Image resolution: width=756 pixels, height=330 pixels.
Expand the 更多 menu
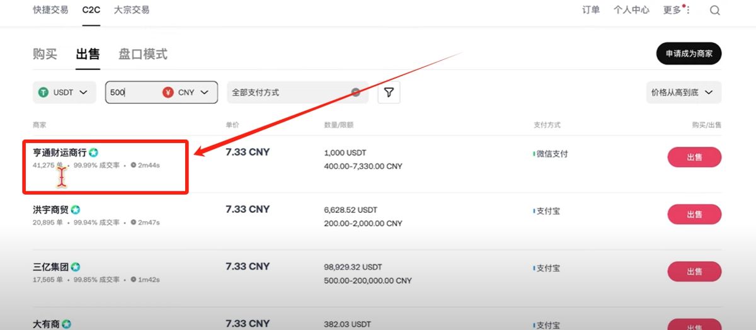click(x=675, y=10)
